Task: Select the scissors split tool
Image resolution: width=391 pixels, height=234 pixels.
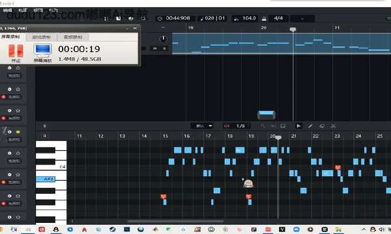Action: pos(333,126)
